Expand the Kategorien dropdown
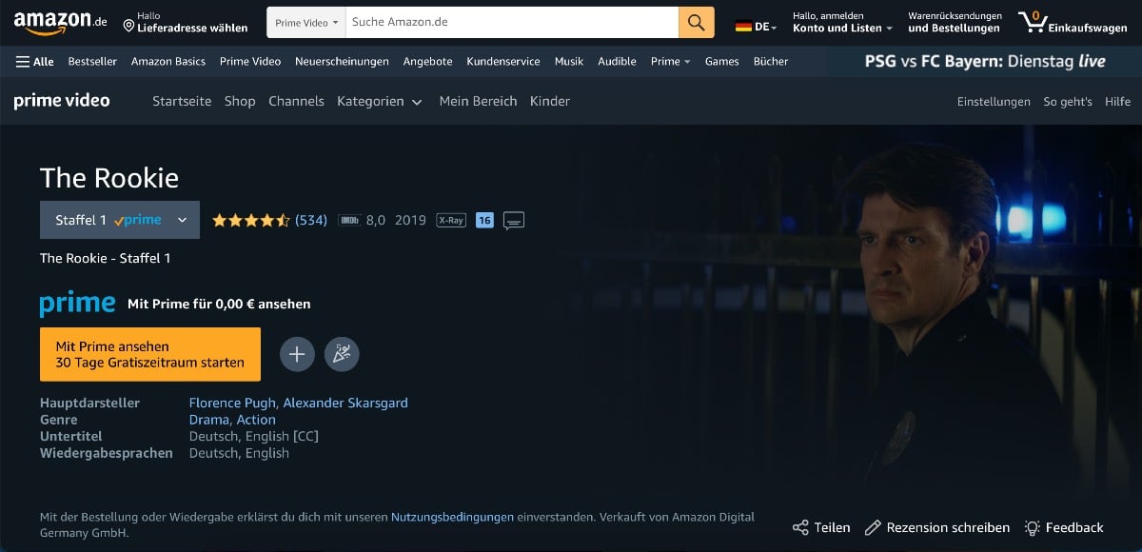Viewport: 1142px width, 552px height. 380,101
